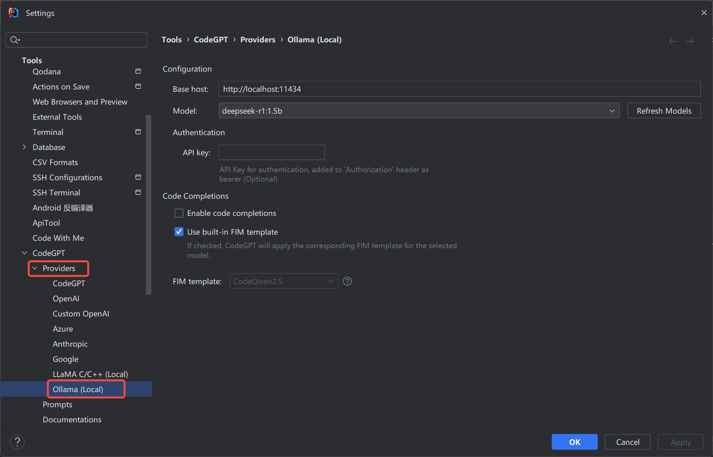Click the FIM template help icon
This screenshot has width=713, height=457.
347,281
